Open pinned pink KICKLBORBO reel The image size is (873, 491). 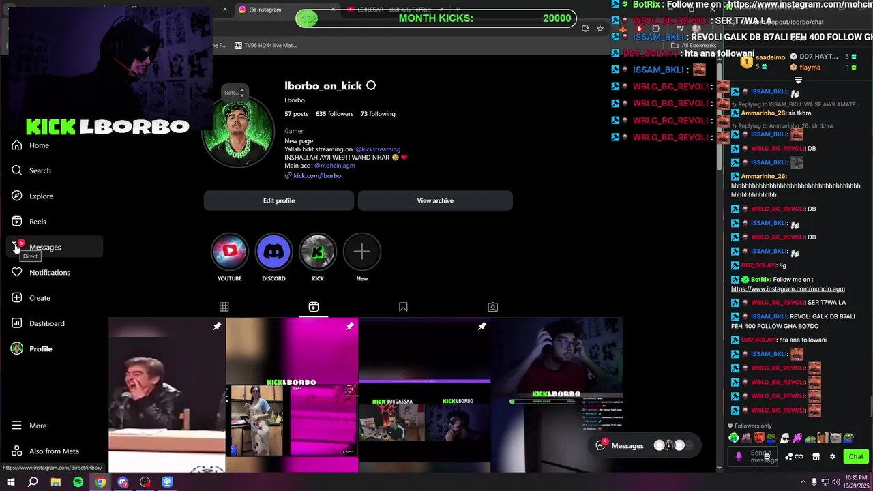click(x=292, y=395)
